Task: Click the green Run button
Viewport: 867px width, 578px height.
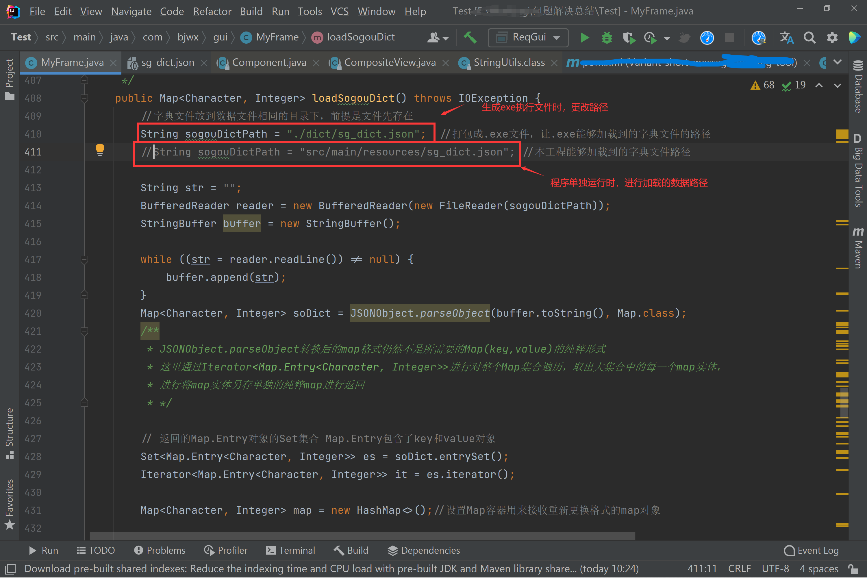Action: tap(584, 38)
